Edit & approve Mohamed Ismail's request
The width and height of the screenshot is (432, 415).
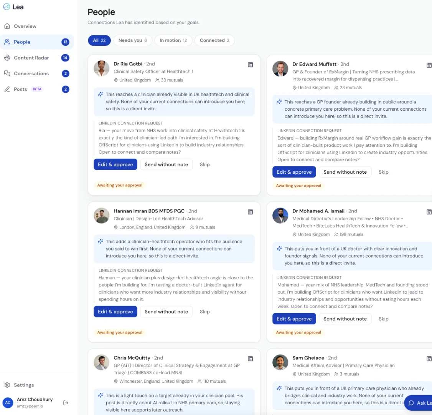point(294,319)
